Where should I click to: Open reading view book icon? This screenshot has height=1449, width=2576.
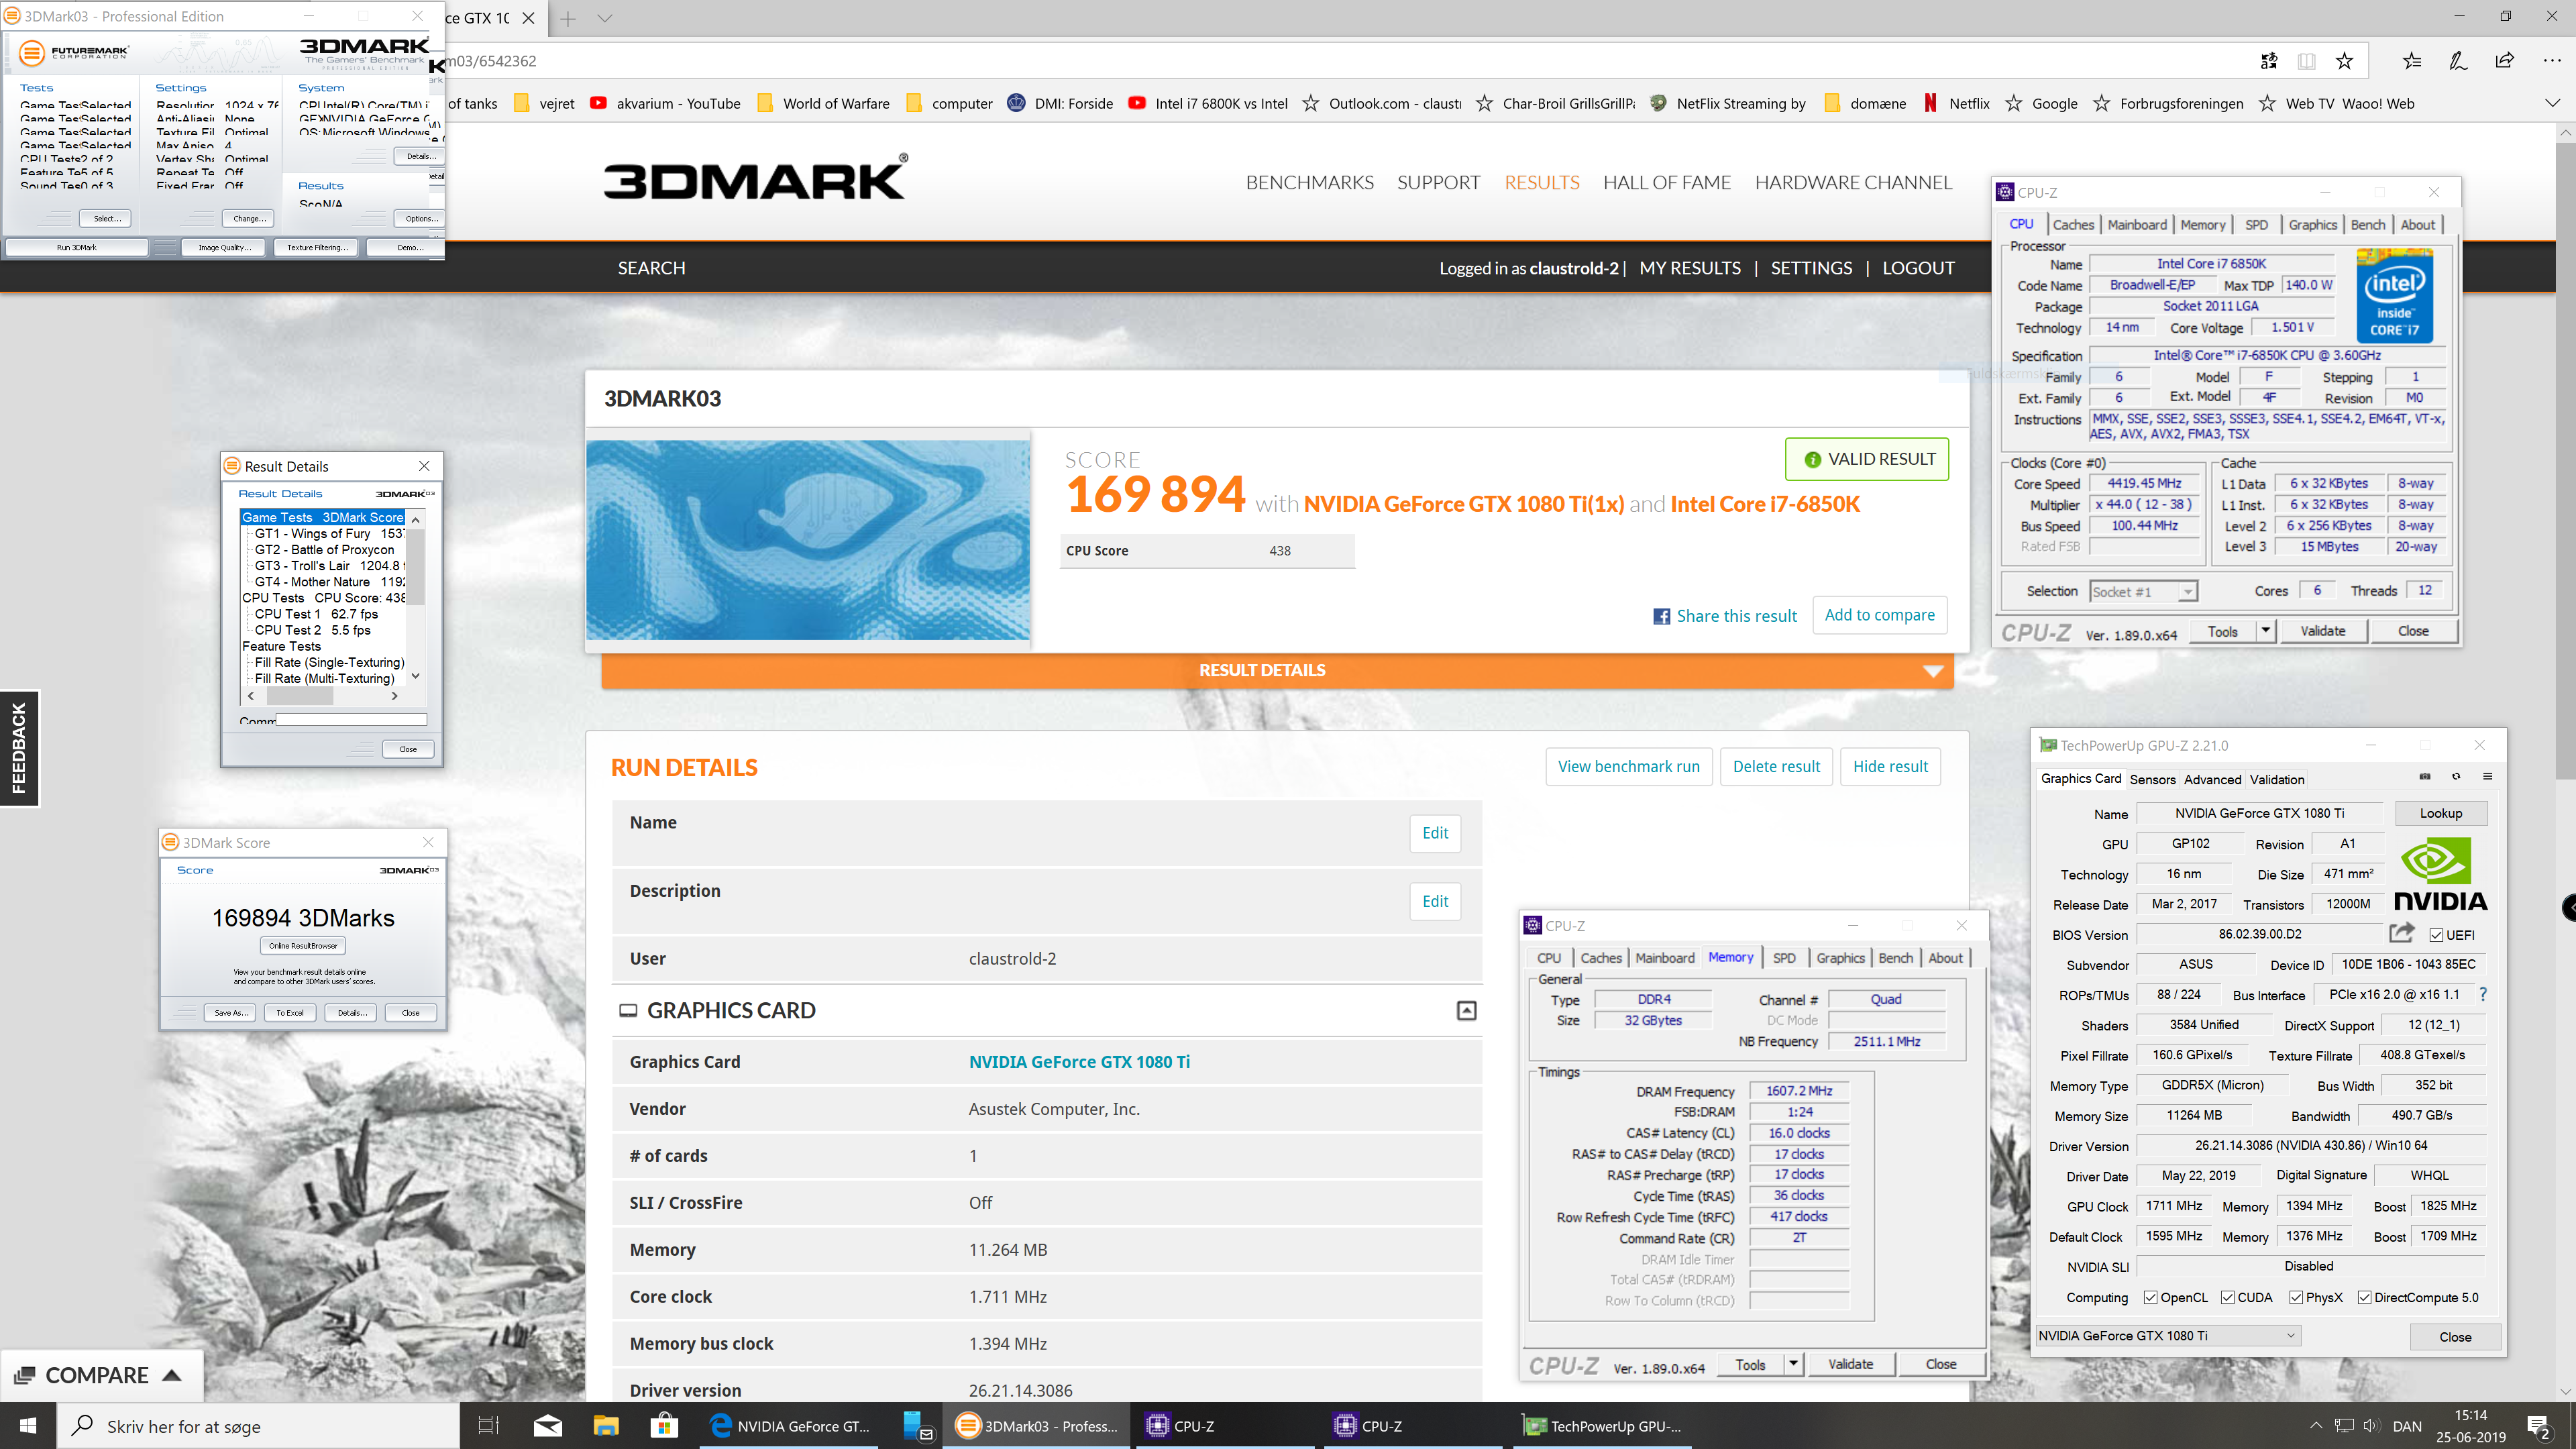[x=2307, y=61]
